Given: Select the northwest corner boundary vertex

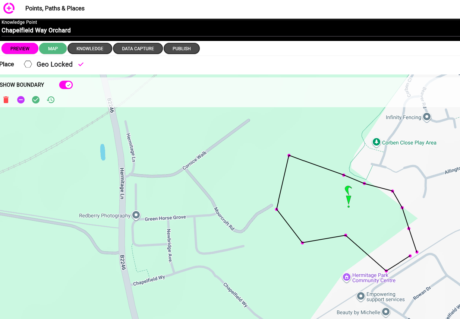Looking at the screenshot, I should coord(289,155).
